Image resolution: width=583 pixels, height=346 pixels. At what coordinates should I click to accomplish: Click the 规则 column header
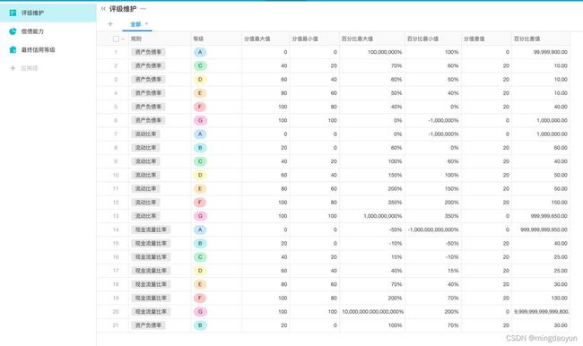[159, 39]
